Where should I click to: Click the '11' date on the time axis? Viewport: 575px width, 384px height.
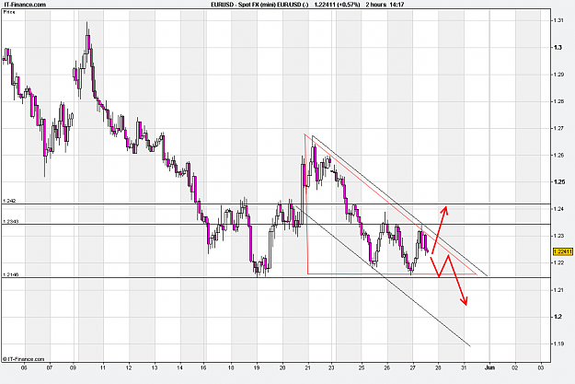click(103, 367)
